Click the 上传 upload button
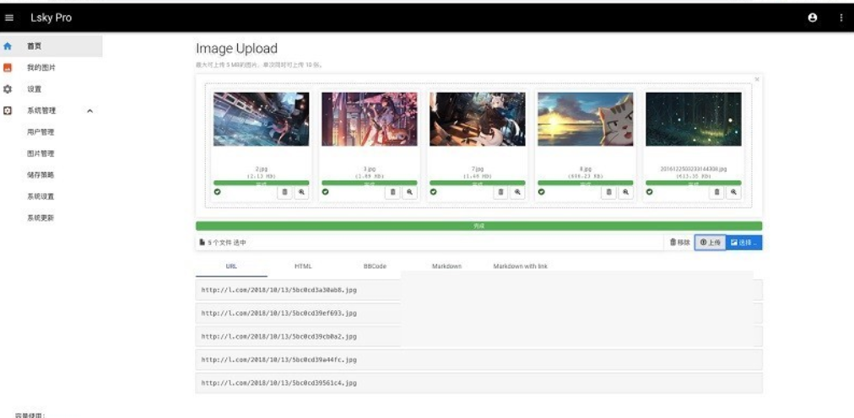The image size is (854, 418). 711,243
